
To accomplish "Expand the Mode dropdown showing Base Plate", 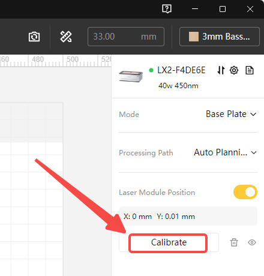I will click(231, 114).
